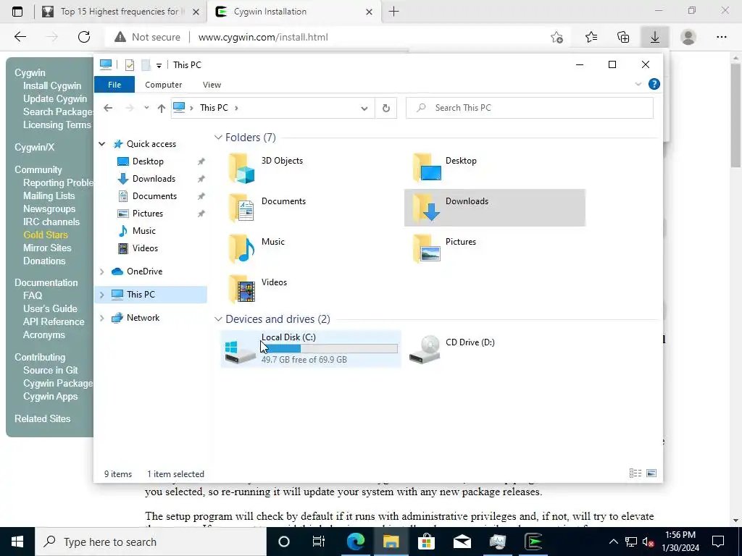Image resolution: width=742 pixels, height=556 pixels.
Task: Switch to large icons view in status bar
Action: pos(651,473)
